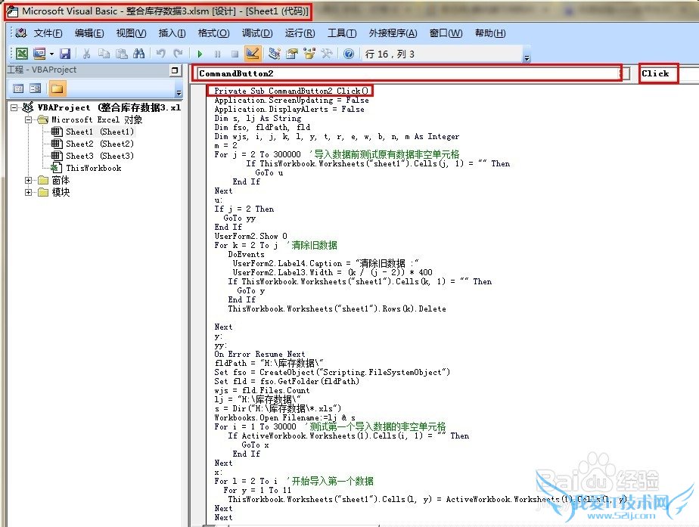Open the Project Explorer via toolbar icon
This screenshot has width=699, height=527.
coord(274,54)
